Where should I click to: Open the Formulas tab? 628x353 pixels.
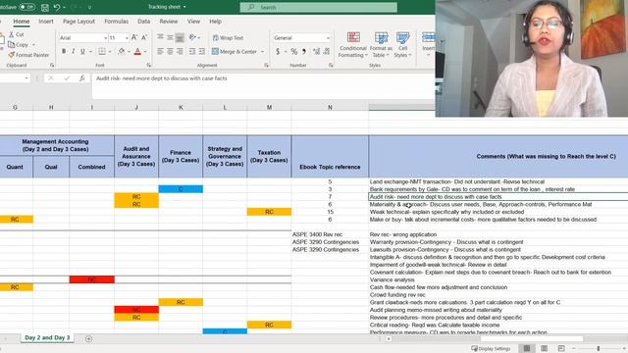point(116,22)
